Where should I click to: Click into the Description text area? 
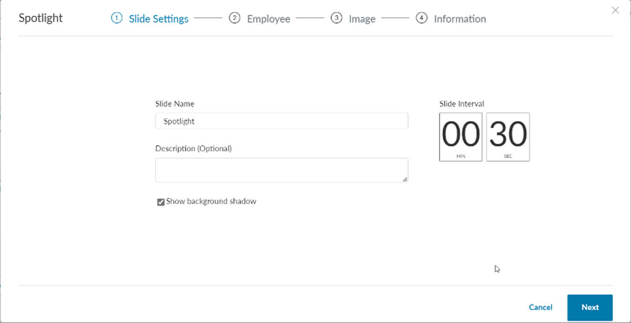tap(281, 170)
